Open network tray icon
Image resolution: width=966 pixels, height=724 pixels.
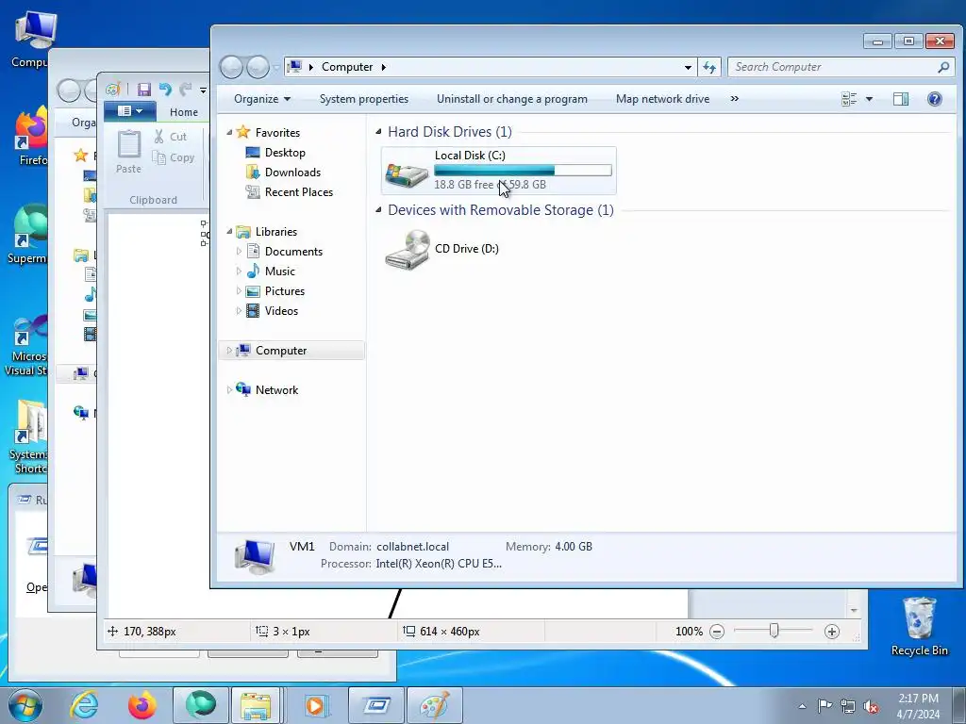point(848,706)
